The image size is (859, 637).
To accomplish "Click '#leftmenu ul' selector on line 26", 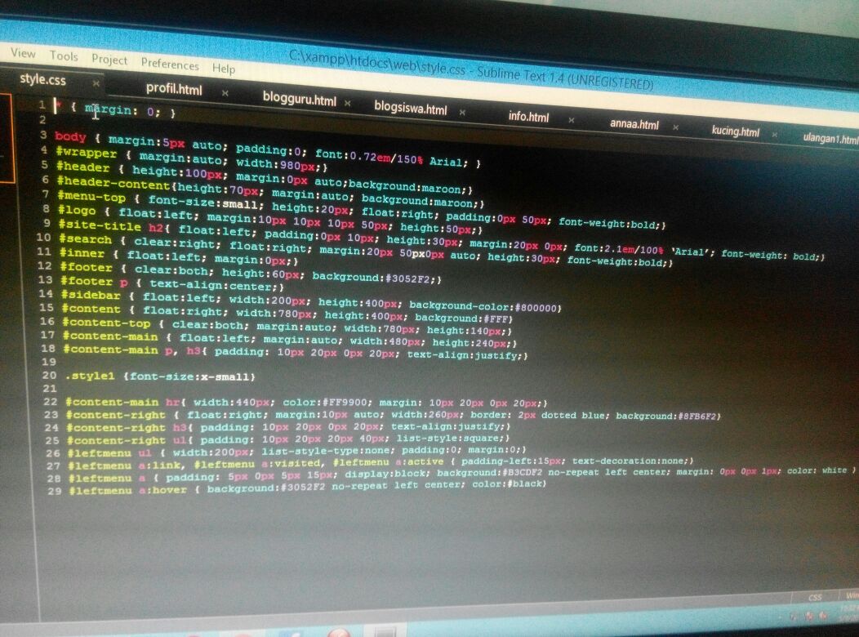I will pos(109,453).
